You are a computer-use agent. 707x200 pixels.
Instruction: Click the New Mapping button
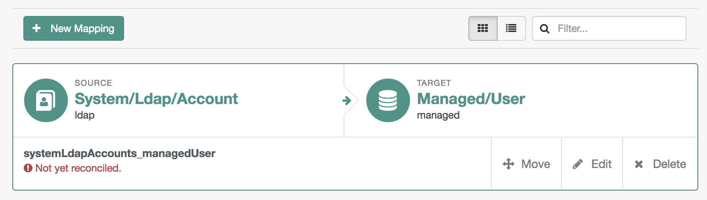pos(74,28)
